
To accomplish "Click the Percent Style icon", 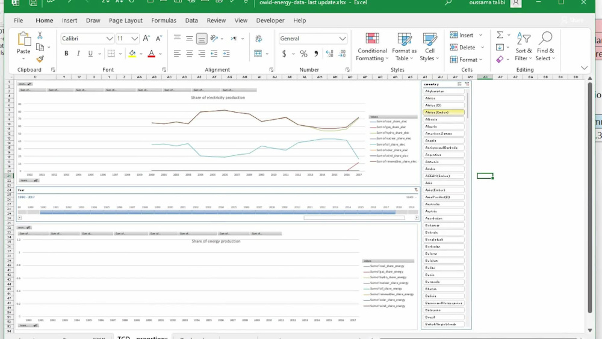I will 303,54.
